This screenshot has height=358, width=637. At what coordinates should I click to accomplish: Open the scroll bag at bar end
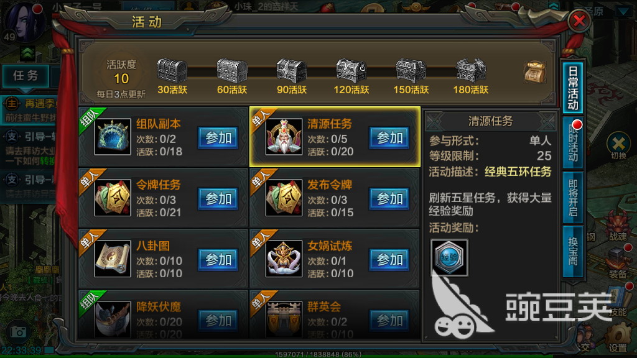[534, 72]
